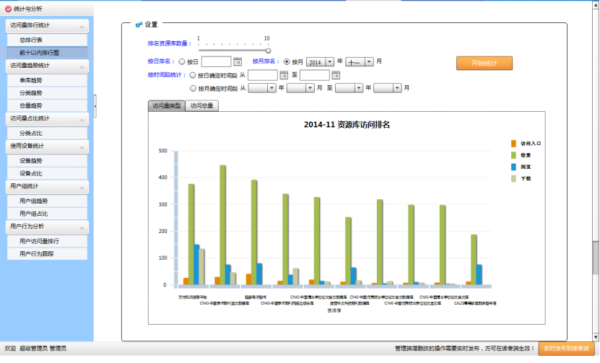The height and width of the screenshot is (363, 600).
Task: Select the 按月 ranking radio button
Action: [287, 62]
